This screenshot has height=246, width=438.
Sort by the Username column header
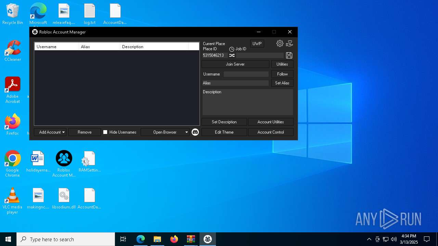coord(56,46)
